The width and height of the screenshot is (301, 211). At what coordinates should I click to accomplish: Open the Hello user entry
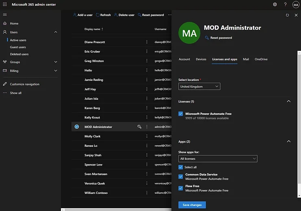(88, 70)
